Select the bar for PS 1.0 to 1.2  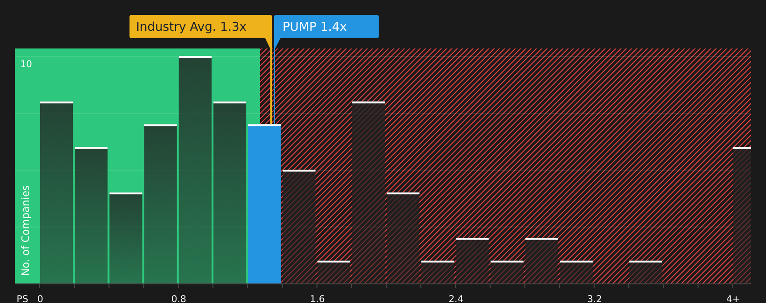click(230, 193)
